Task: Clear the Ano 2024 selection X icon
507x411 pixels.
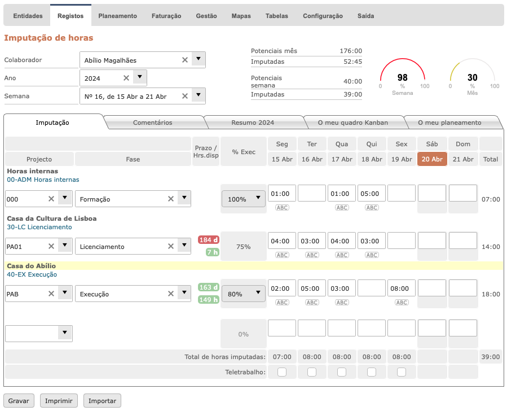Action: 126,78
